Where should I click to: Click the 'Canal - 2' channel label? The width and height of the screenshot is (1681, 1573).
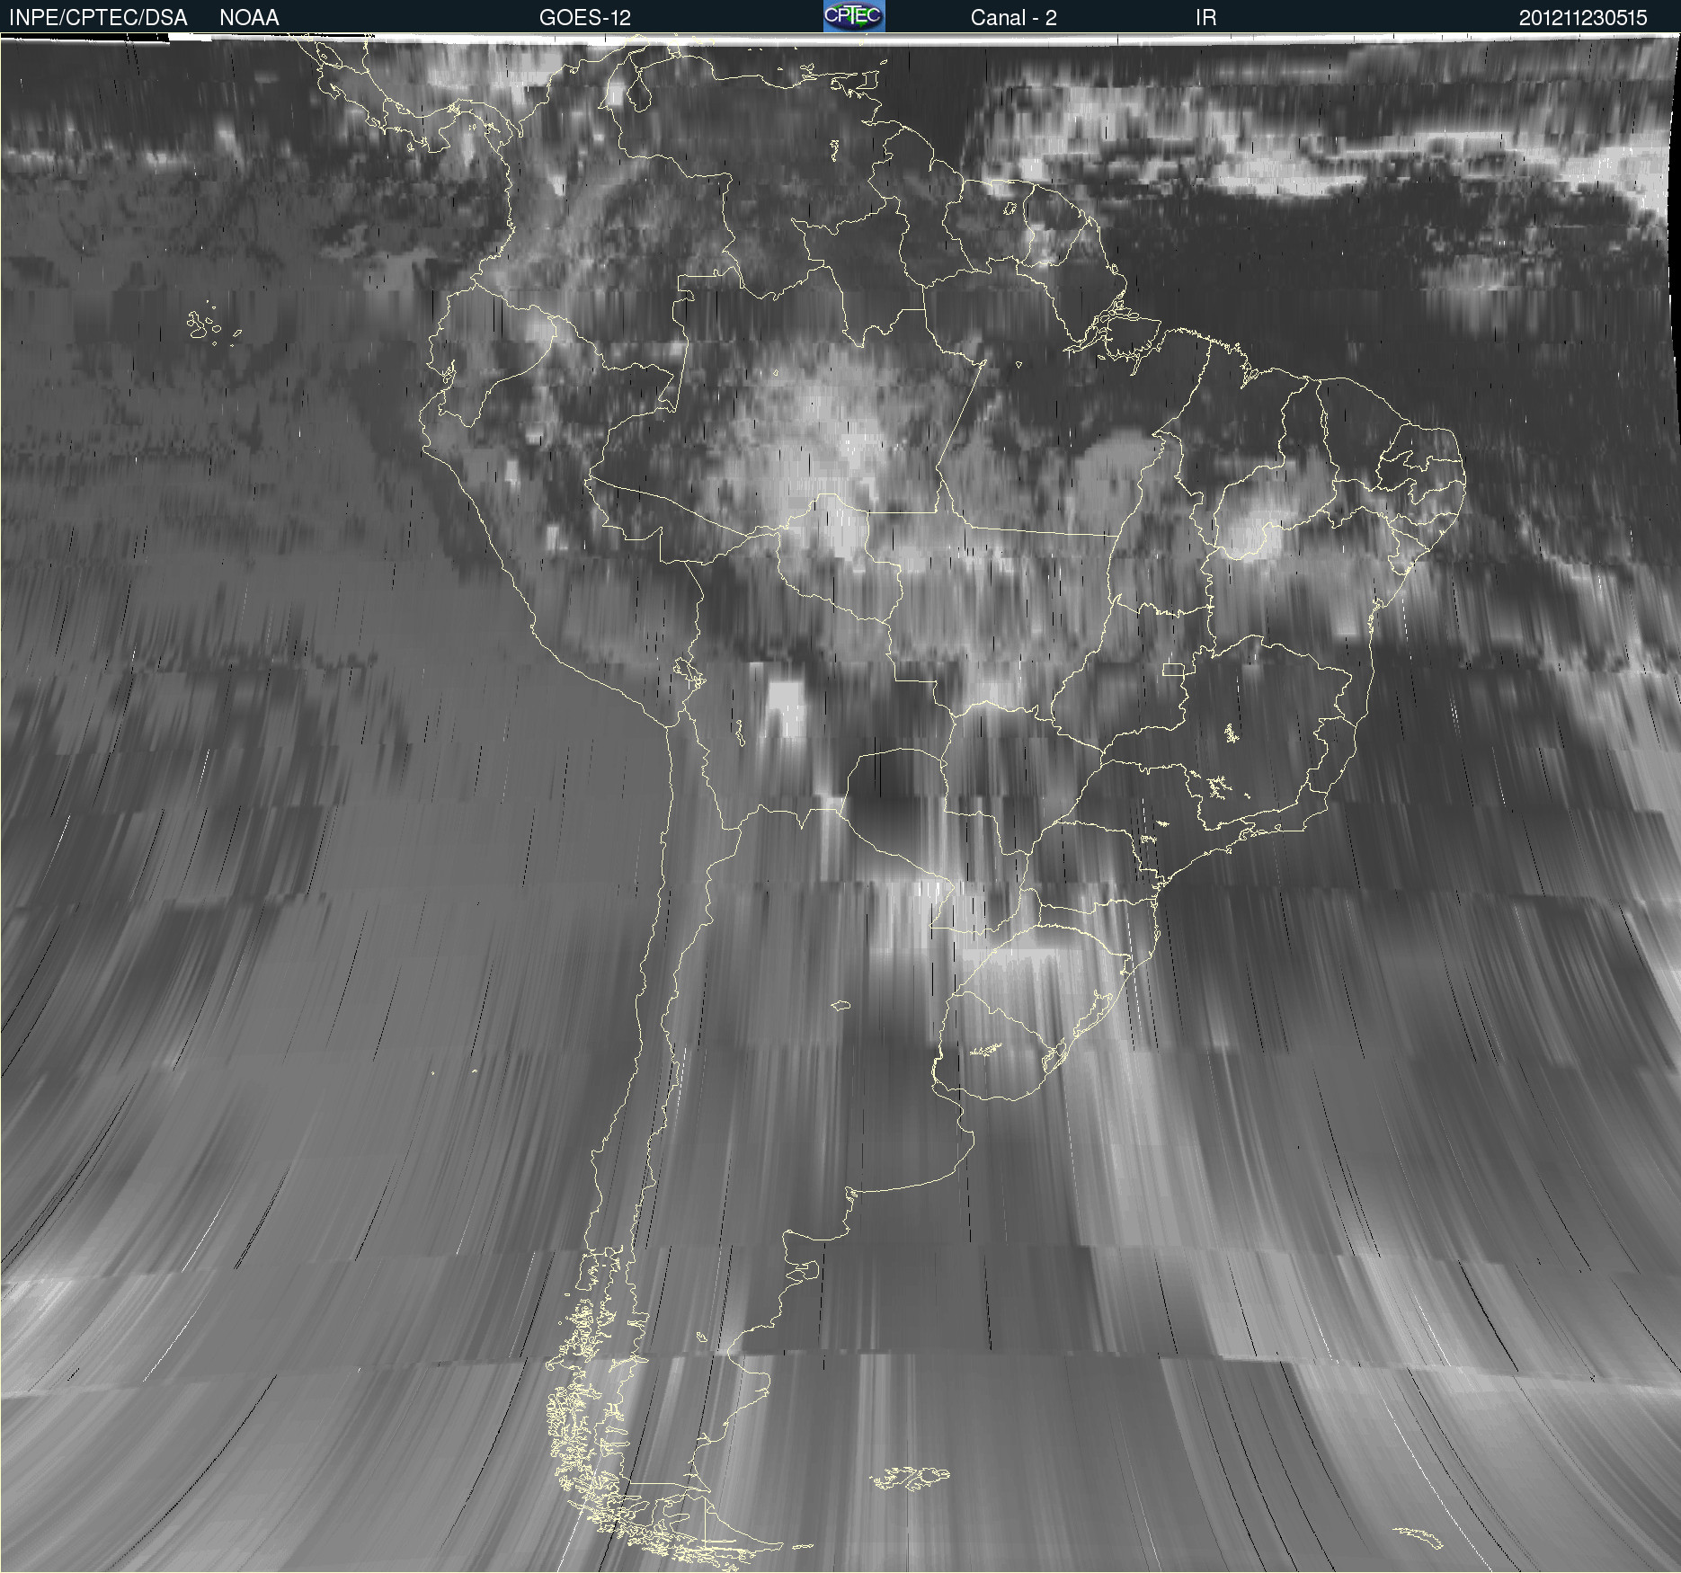(1013, 18)
